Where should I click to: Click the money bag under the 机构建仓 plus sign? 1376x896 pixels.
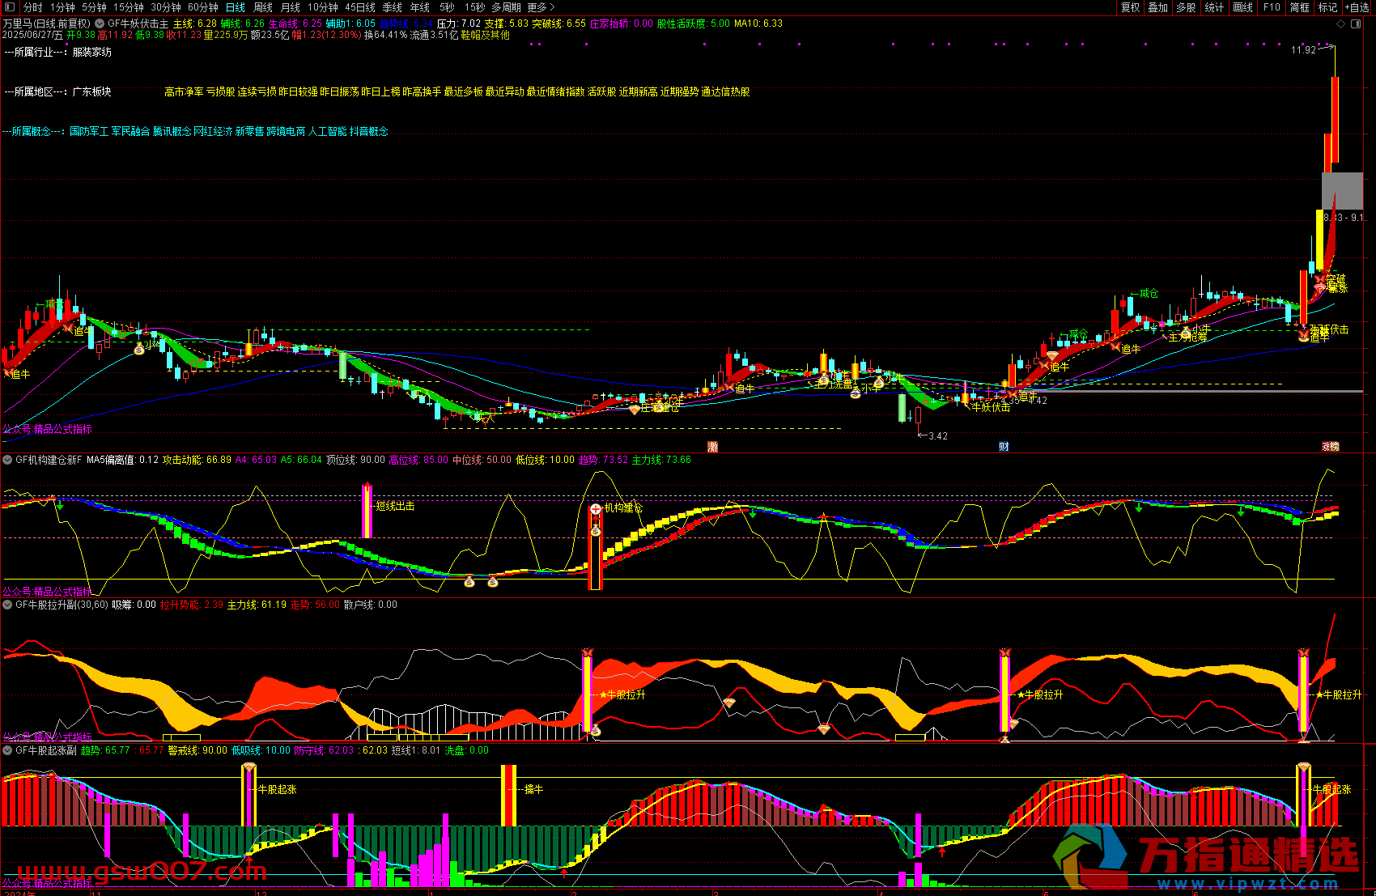click(596, 530)
